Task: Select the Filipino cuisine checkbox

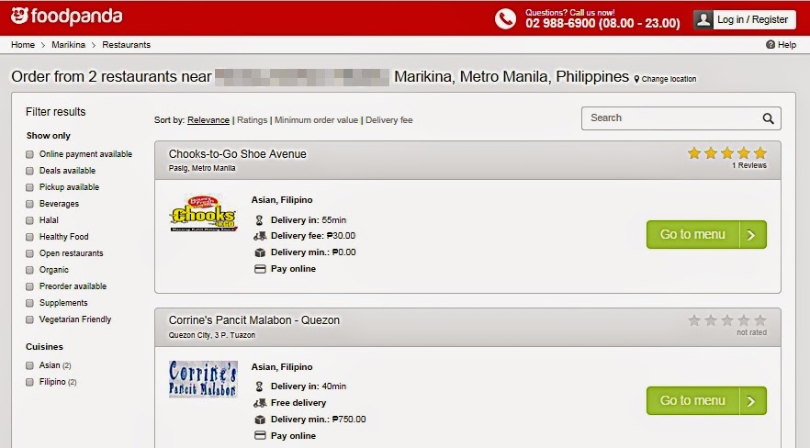Action: pos(29,382)
